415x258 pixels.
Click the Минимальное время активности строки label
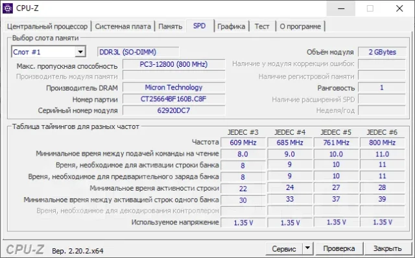click(x=154, y=188)
